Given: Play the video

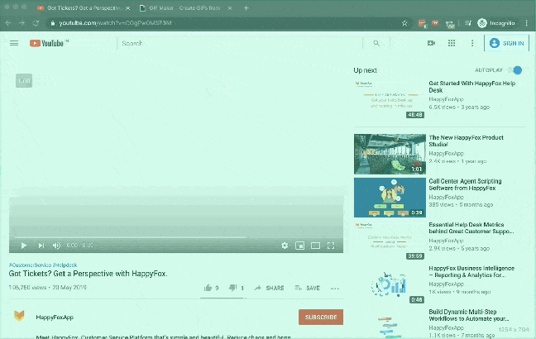Looking at the screenshot, I should tap(24, 246).
